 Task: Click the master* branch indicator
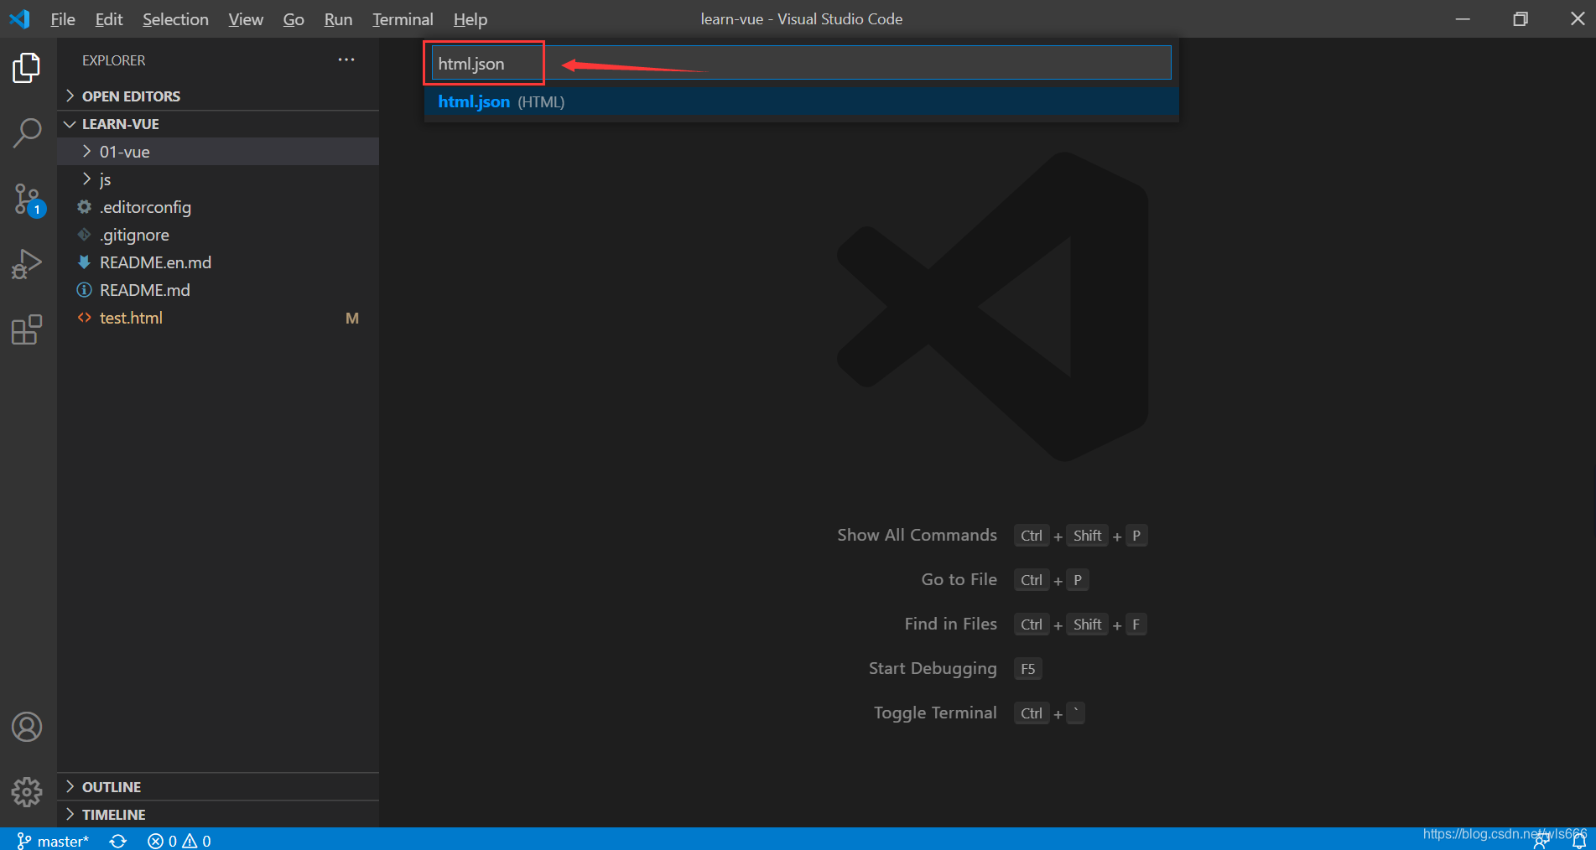coord(53,841)
